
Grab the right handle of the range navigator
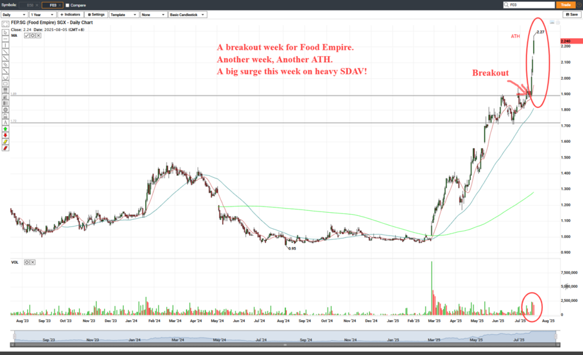(x=556, y=336)
